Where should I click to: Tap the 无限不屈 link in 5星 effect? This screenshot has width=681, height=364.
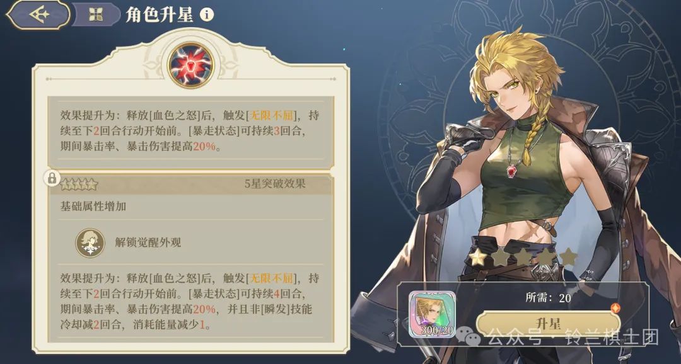(272, 278)
